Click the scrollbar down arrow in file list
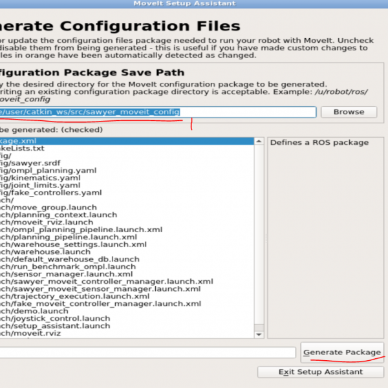The width and height of the screenshot is (388, 388). 259,334
